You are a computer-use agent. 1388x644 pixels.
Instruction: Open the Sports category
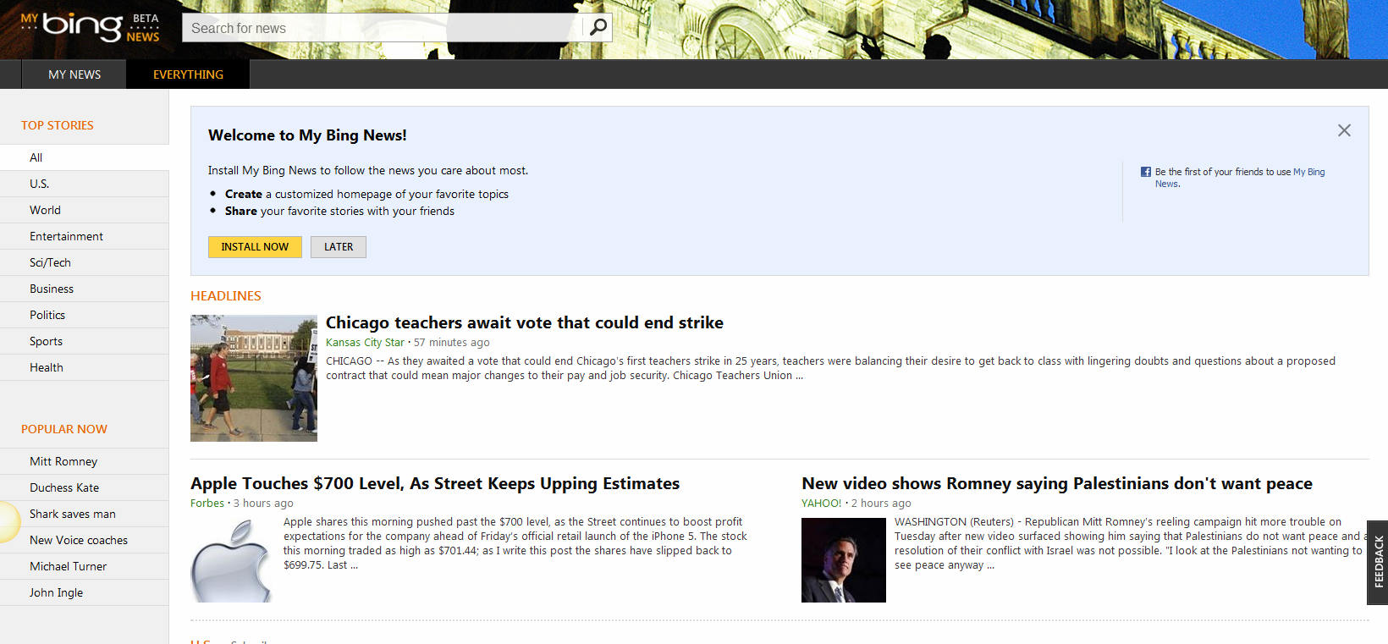pos(85,341)
